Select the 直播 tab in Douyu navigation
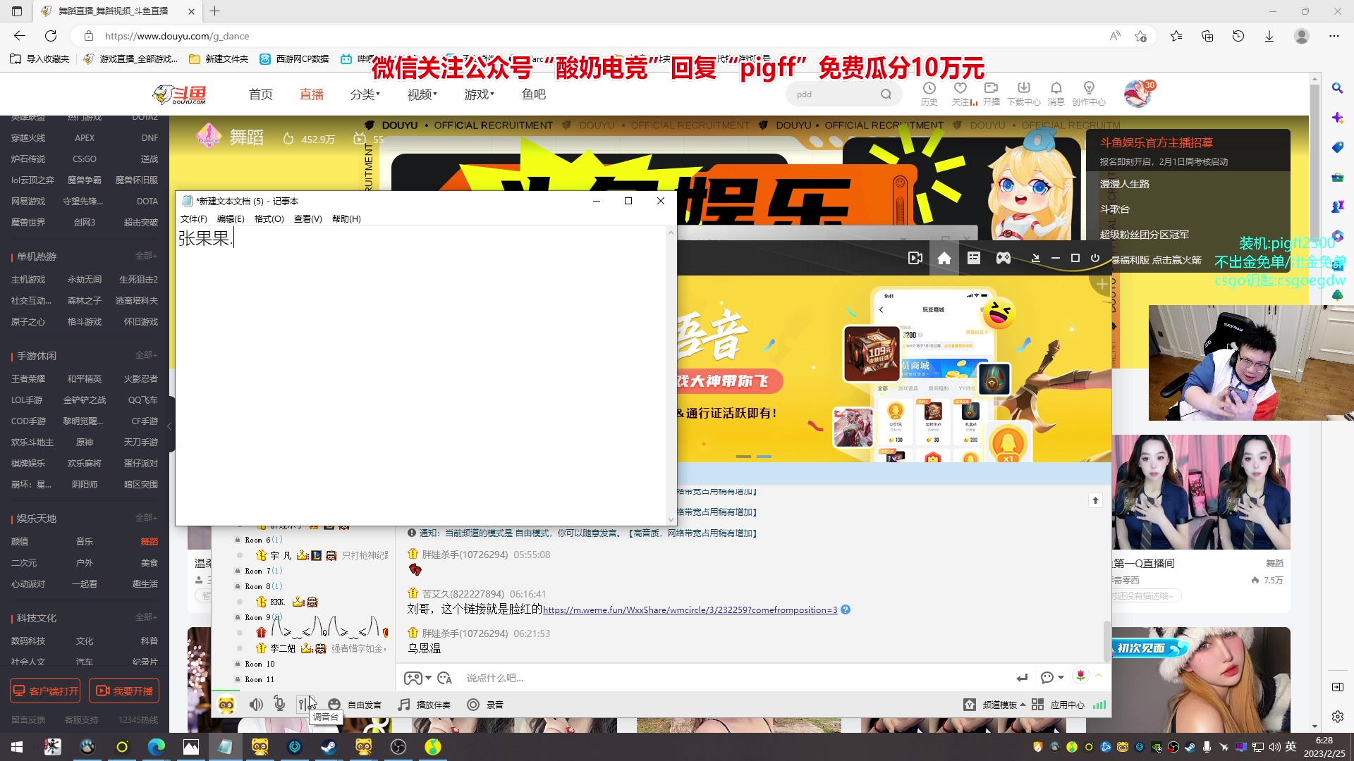Image resolution: width=1354 pixels, height=761 pixels. tap(312, 94)
